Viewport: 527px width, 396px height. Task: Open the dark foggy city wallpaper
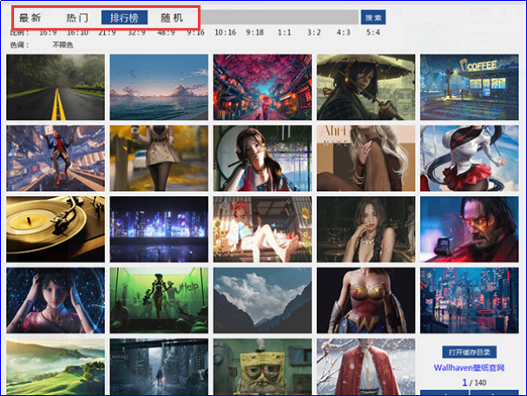pos(159,366)
